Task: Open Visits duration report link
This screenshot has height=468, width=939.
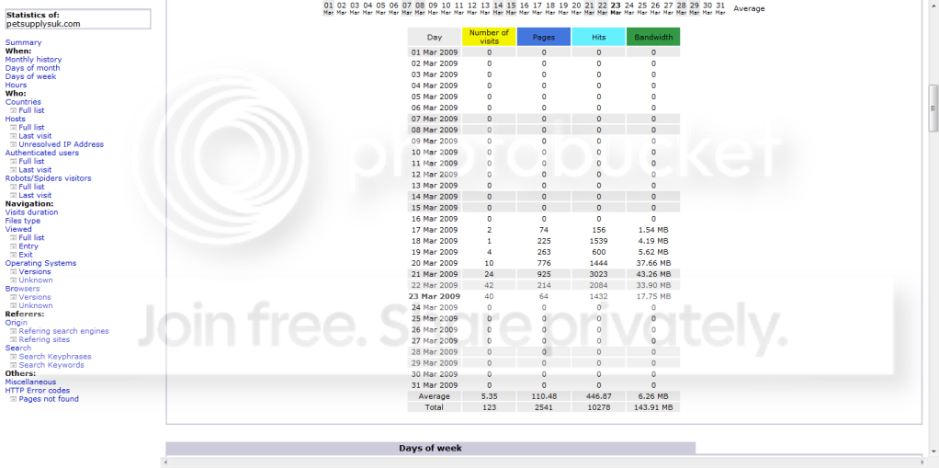Action: point(32,212)
